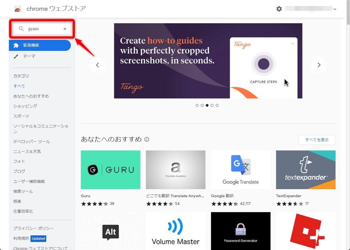
Task: Open the 利用規約 link
Action: (21, 238)
